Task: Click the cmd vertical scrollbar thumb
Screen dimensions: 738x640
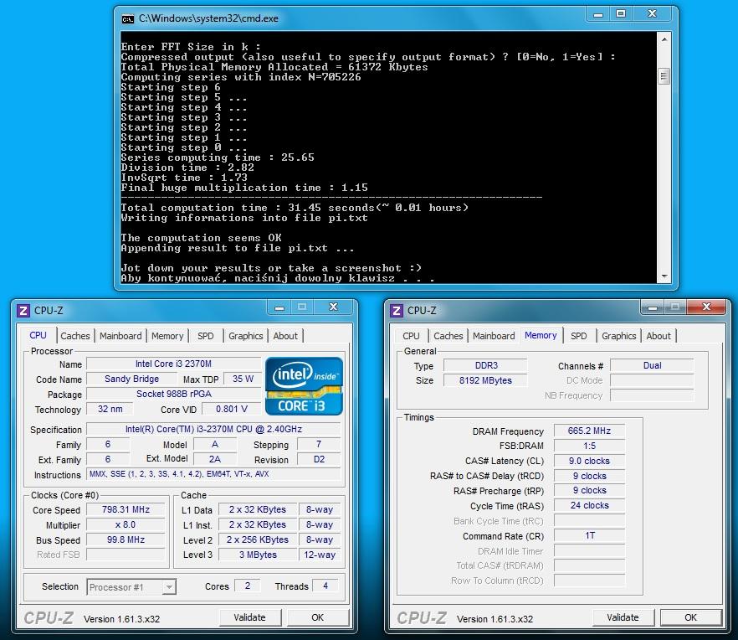Action: coord(664,76)
